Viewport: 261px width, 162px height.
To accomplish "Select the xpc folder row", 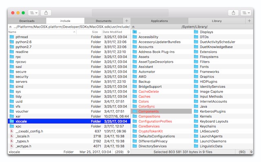I will 69,126.
